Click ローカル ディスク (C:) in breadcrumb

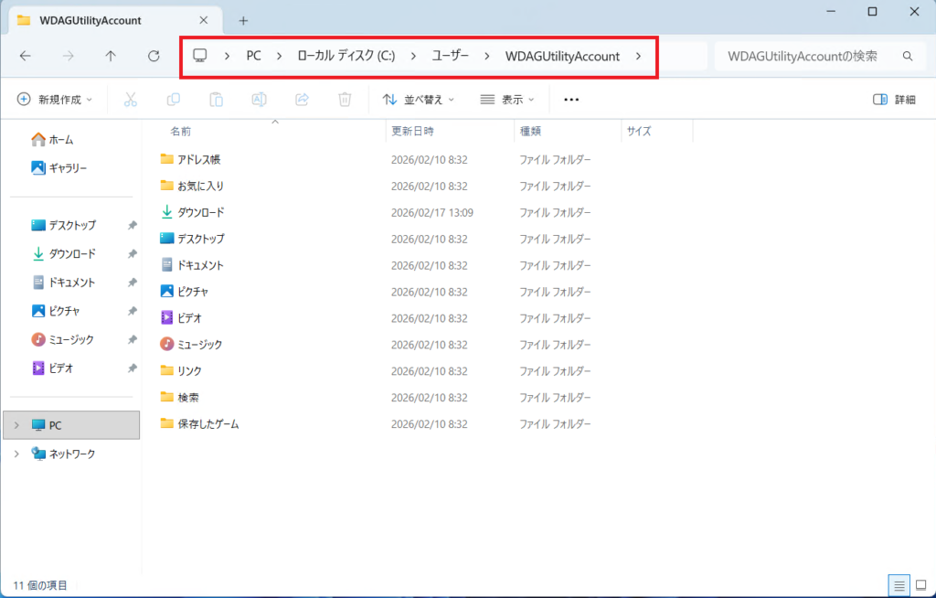[x=346, y=56]
